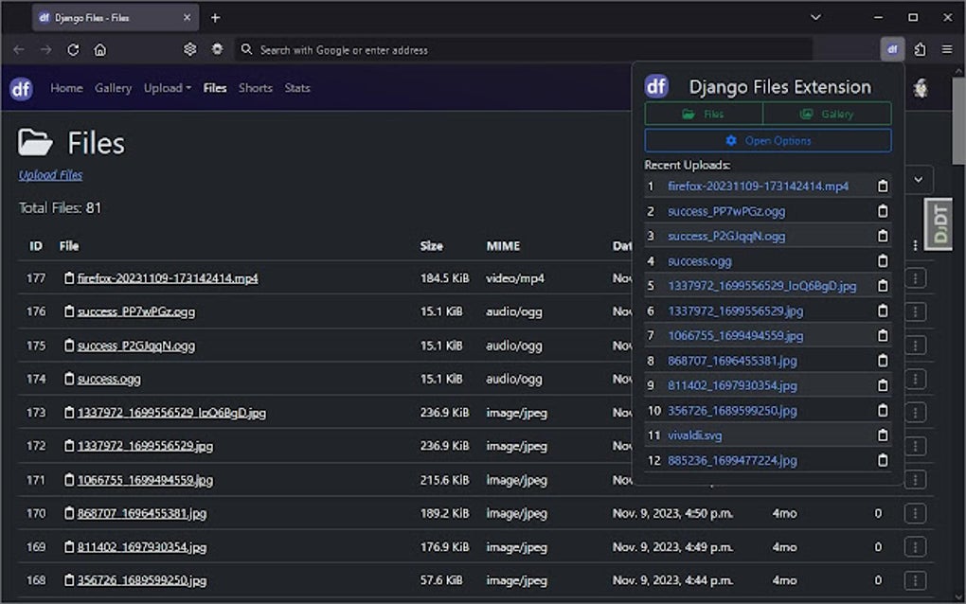The height and width of the screenshot is (604, 966).
Task: Open the Upload dropdown in the navbar
Action: coord(167,88)
